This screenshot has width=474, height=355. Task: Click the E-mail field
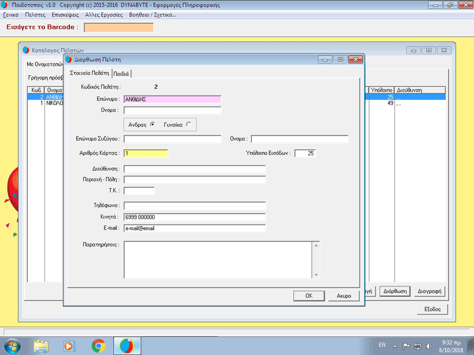[x=194, y=228]
